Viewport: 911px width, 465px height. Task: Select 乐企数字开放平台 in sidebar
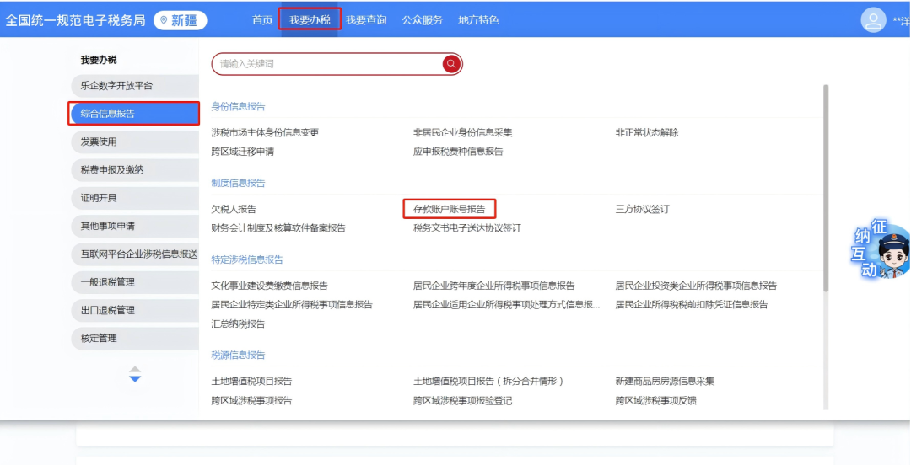point(135,85)
